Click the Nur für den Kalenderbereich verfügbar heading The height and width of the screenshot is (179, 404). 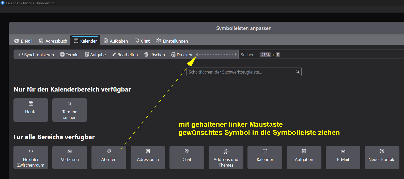click(72, 89)
